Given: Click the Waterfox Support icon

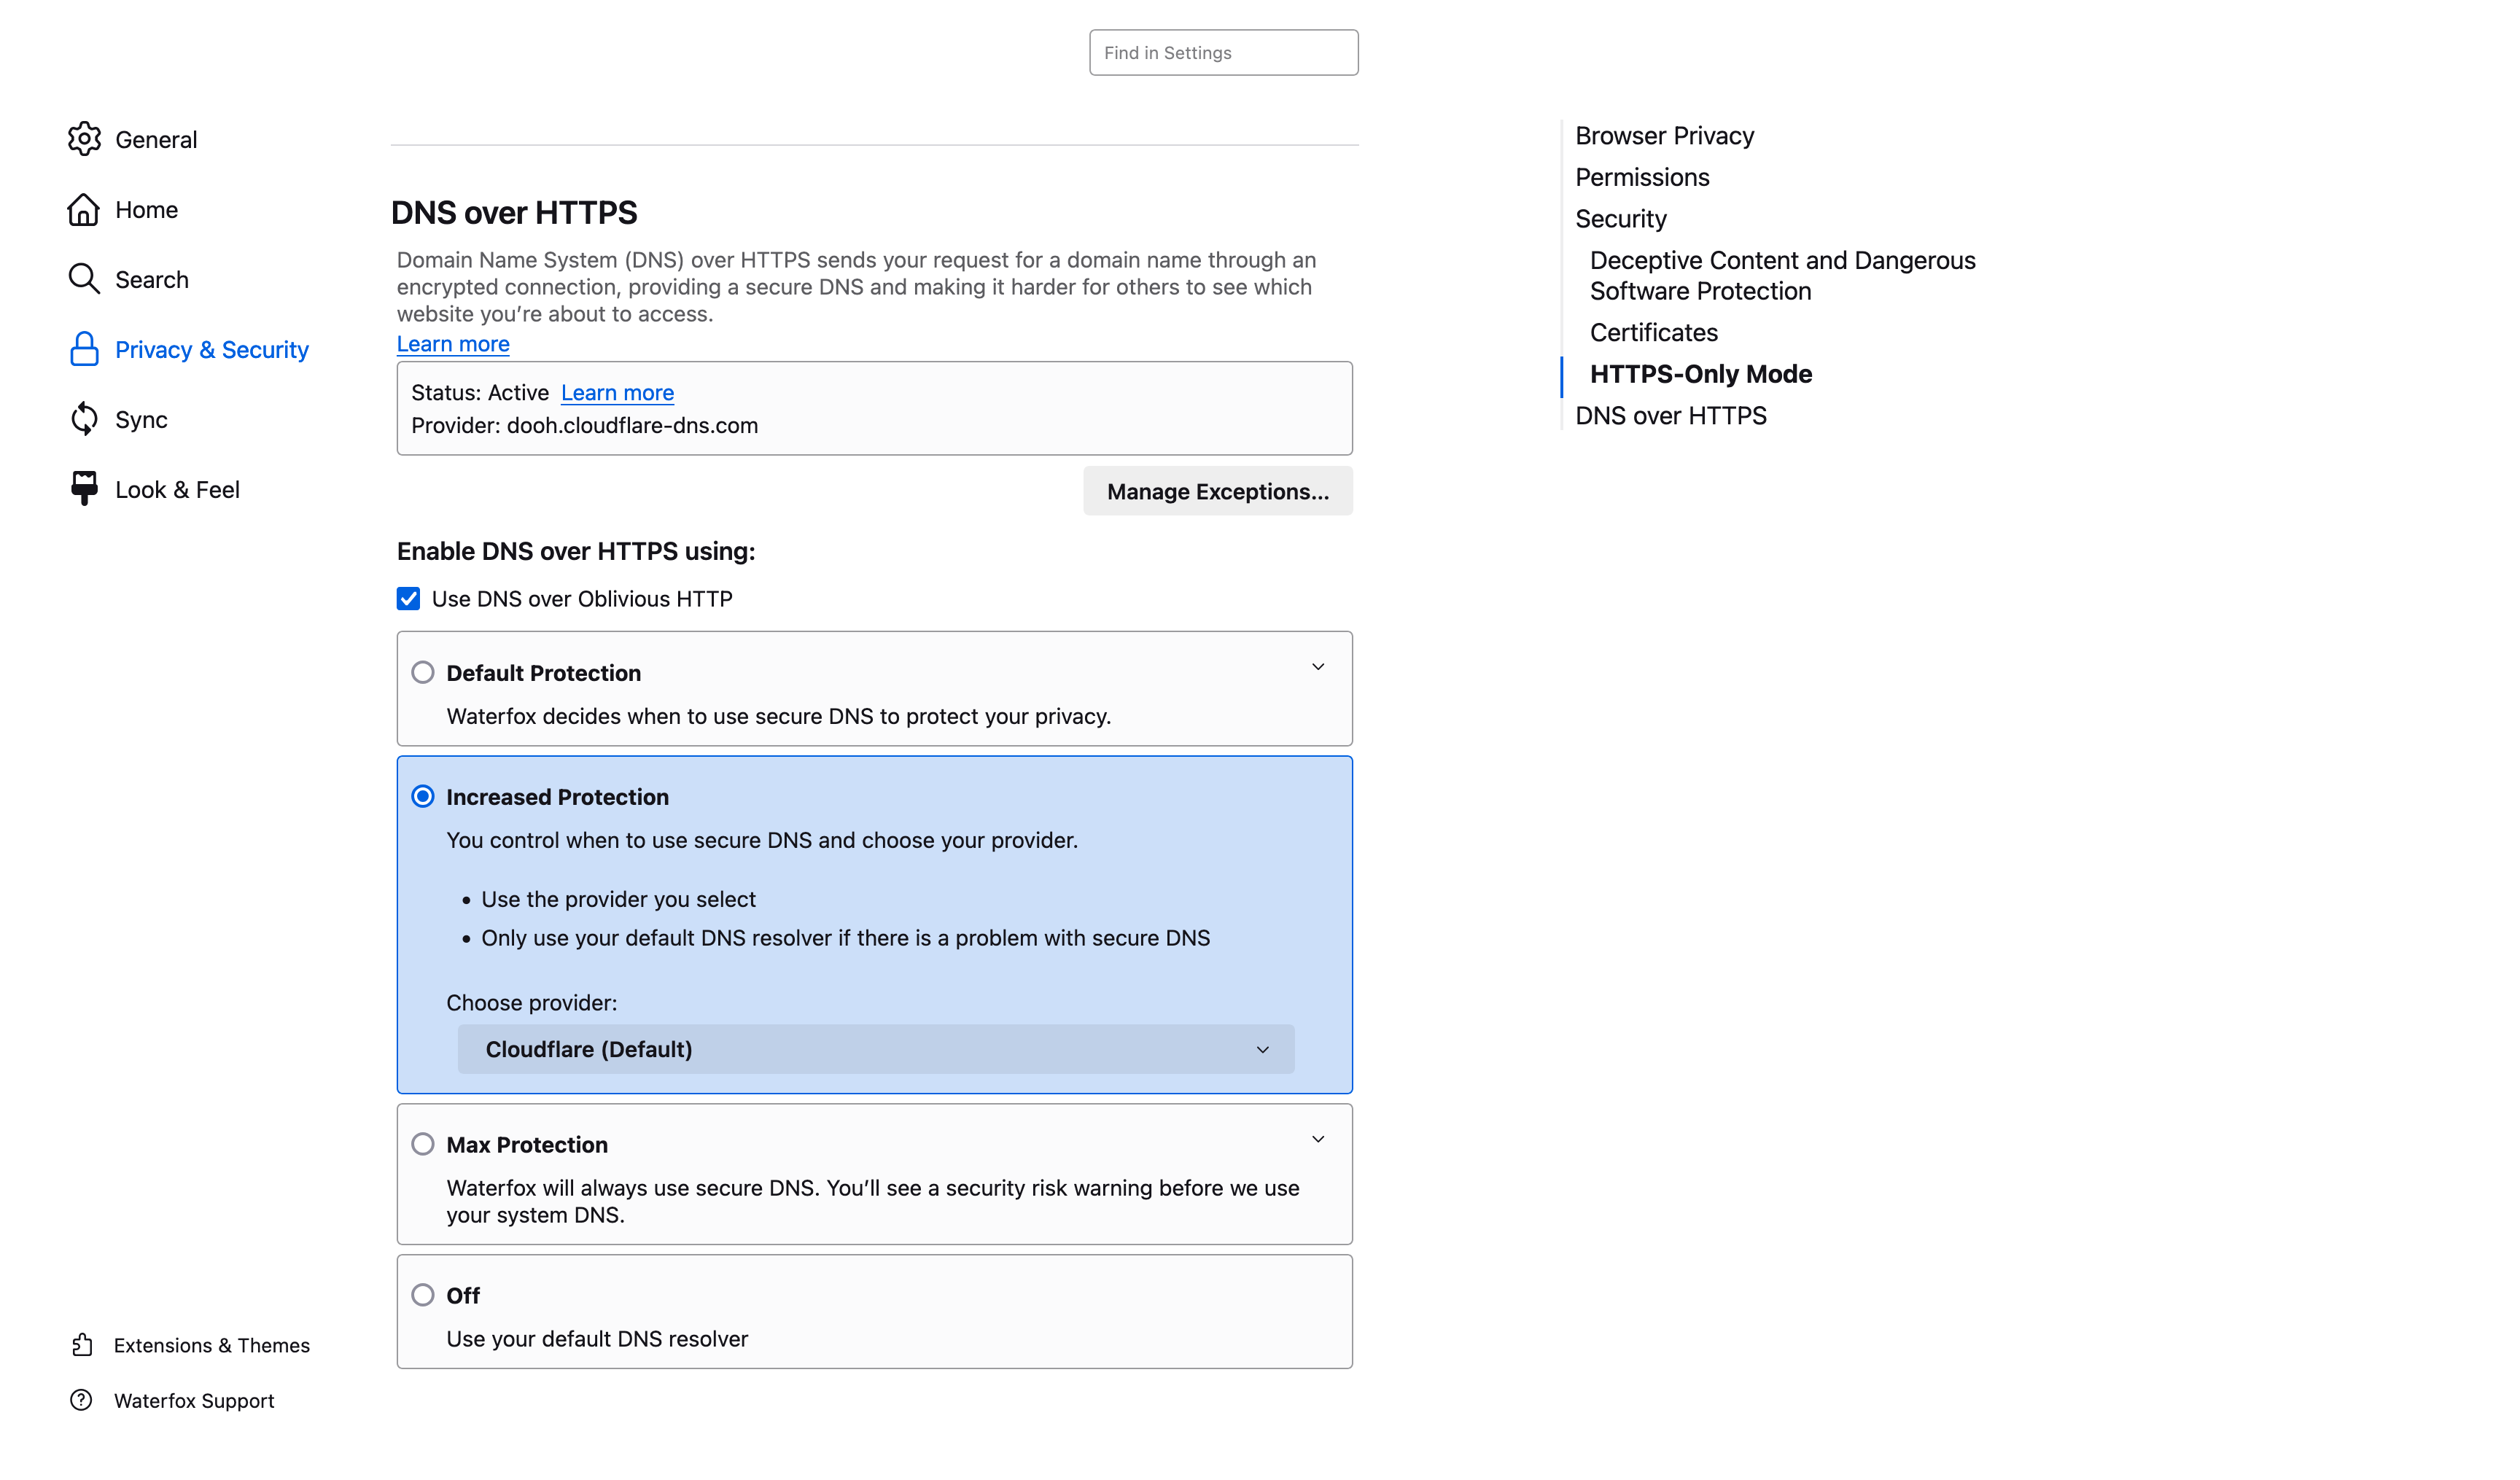Looking at the screenshot, I should 83,1401.
